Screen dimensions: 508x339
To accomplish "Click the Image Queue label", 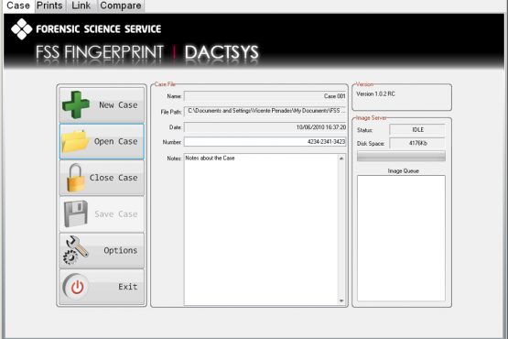I will 404,171.
